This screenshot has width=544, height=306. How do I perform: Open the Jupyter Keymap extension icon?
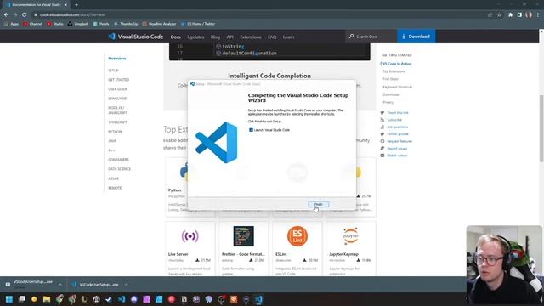tap(351, 236)
